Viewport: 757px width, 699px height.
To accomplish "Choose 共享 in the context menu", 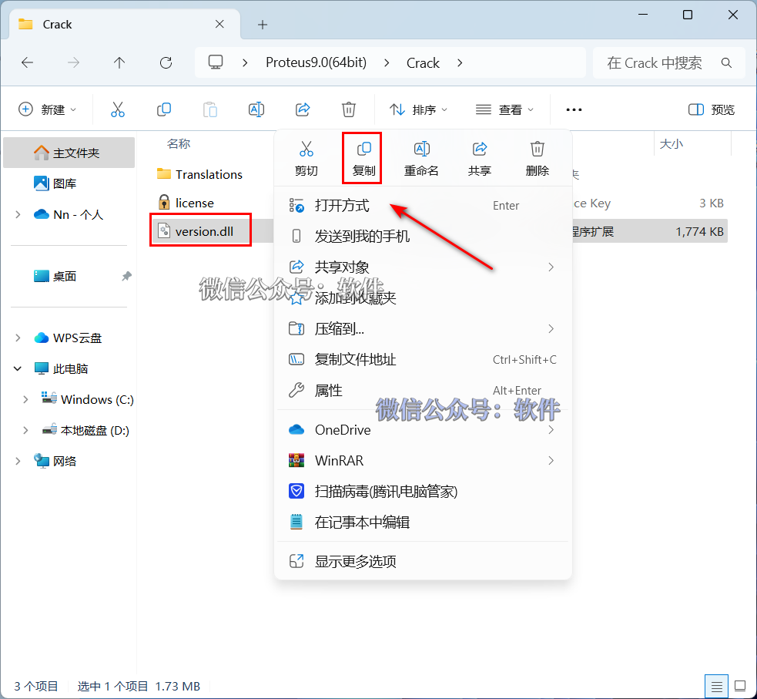I will tap(480, 158).
